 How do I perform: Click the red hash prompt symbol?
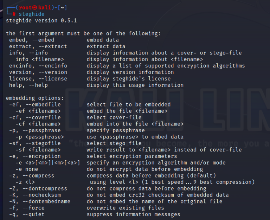pos(14,14)
